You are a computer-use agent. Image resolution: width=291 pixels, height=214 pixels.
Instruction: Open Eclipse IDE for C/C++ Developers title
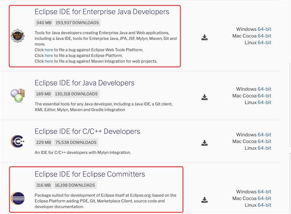pyautogui.click(x=87, y=131)
